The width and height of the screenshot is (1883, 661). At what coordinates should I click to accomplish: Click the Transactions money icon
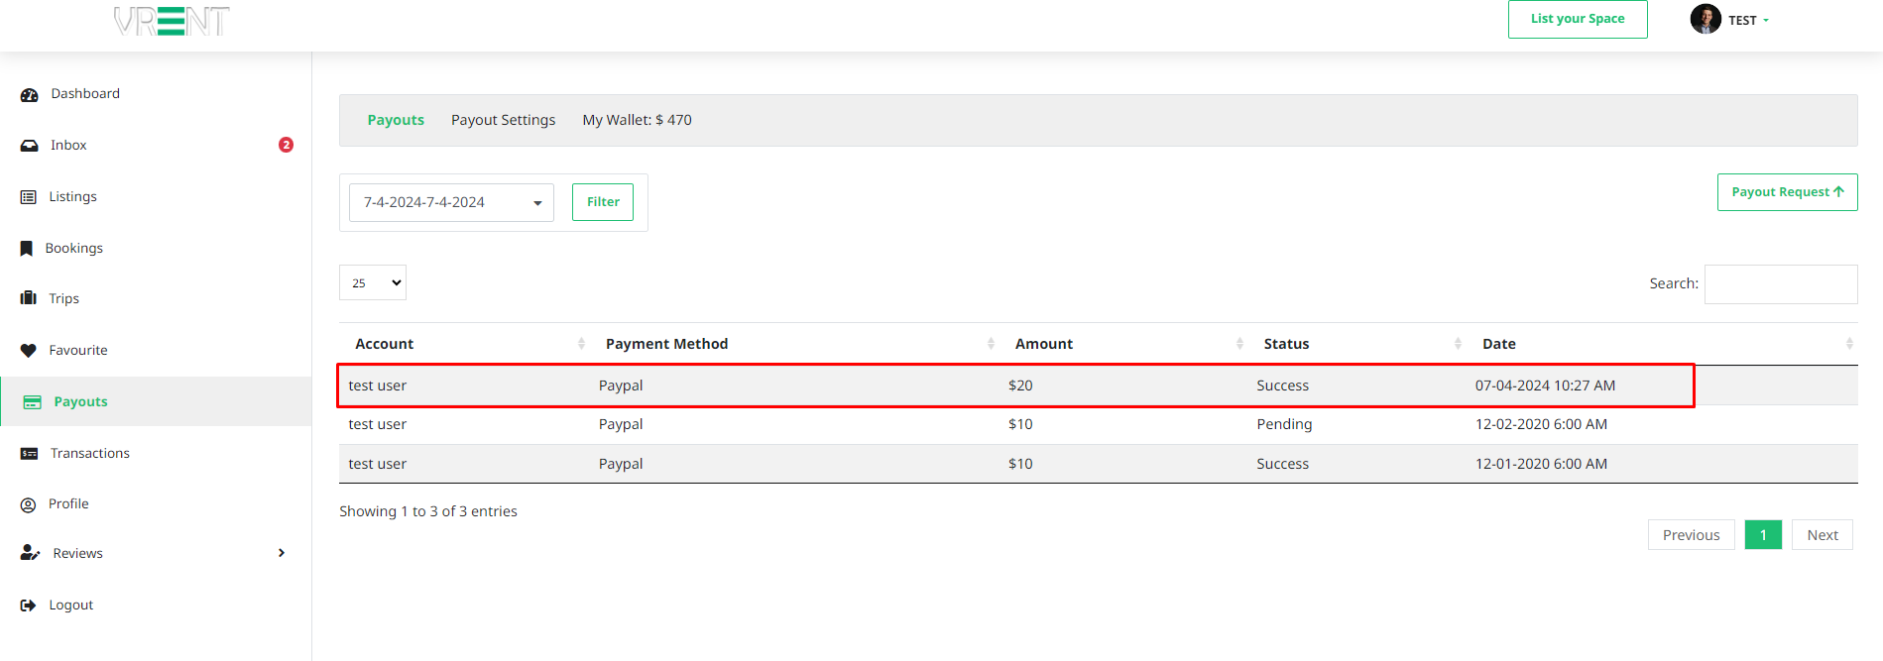pos(30,454)
